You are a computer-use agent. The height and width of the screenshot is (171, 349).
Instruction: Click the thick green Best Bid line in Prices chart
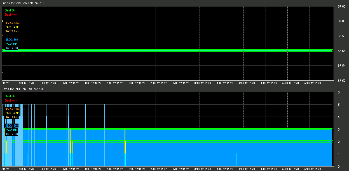point(167,50)
